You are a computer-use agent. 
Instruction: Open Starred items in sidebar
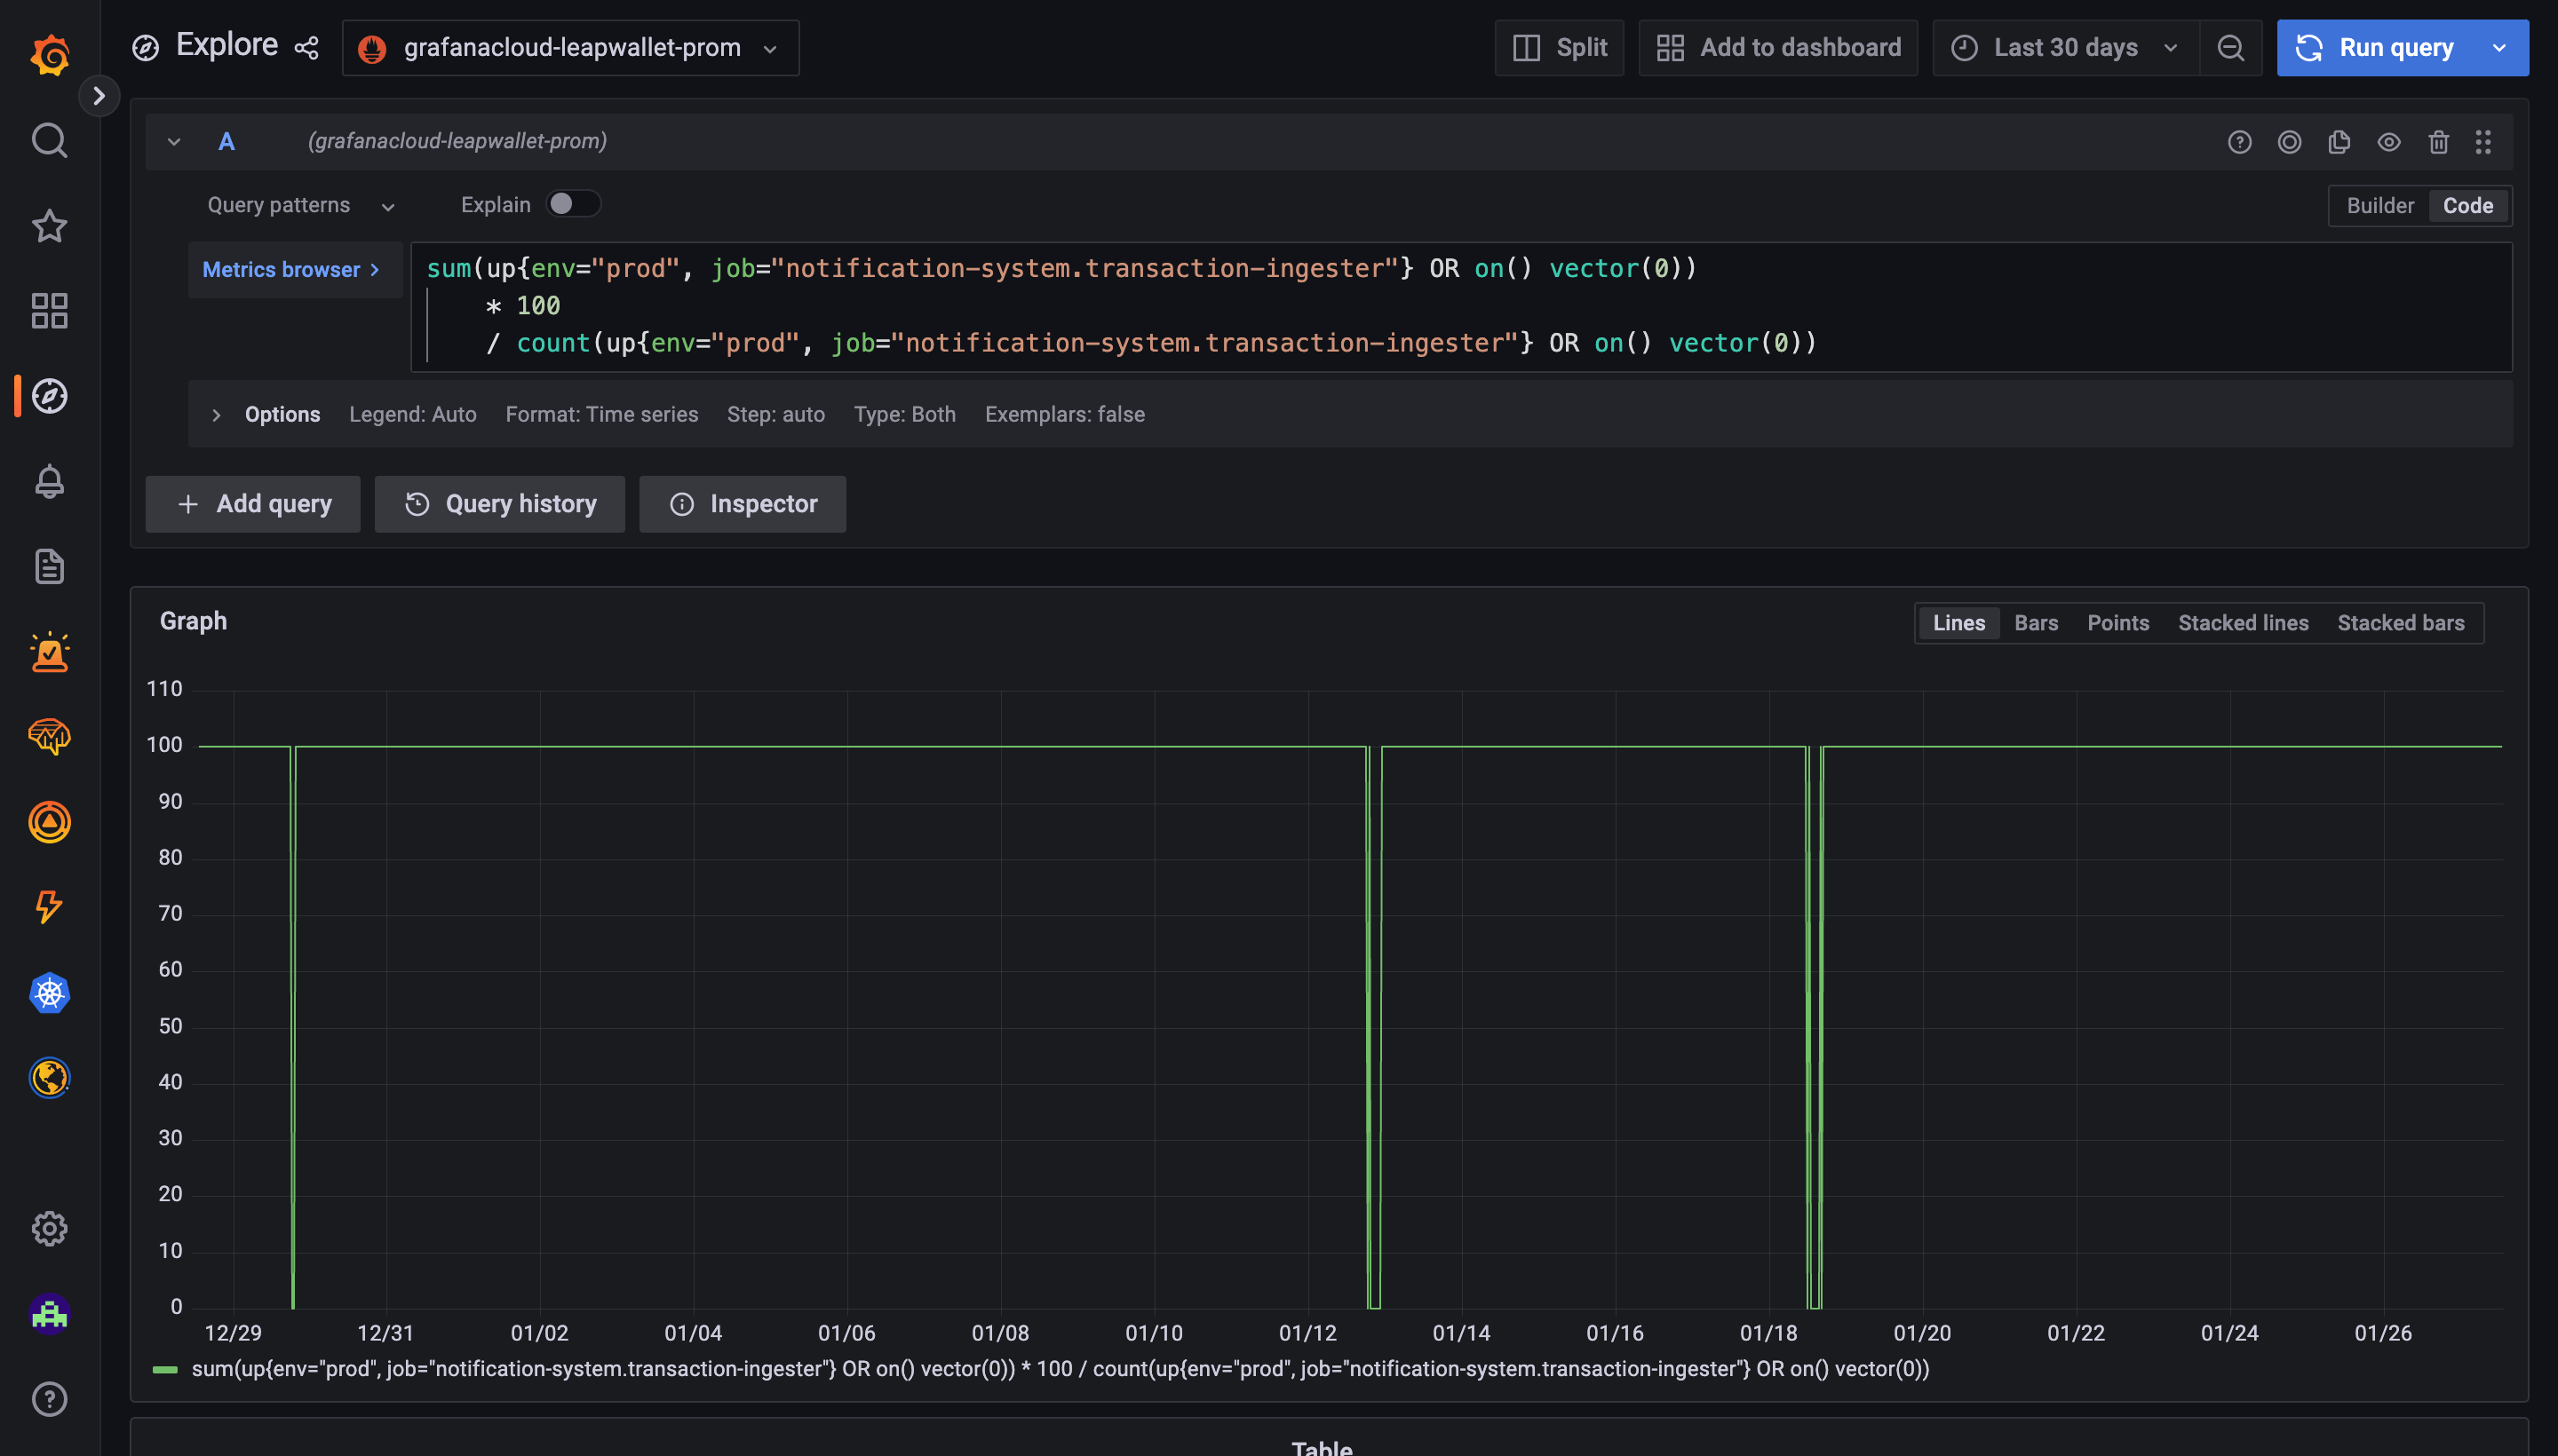[49, 226]
